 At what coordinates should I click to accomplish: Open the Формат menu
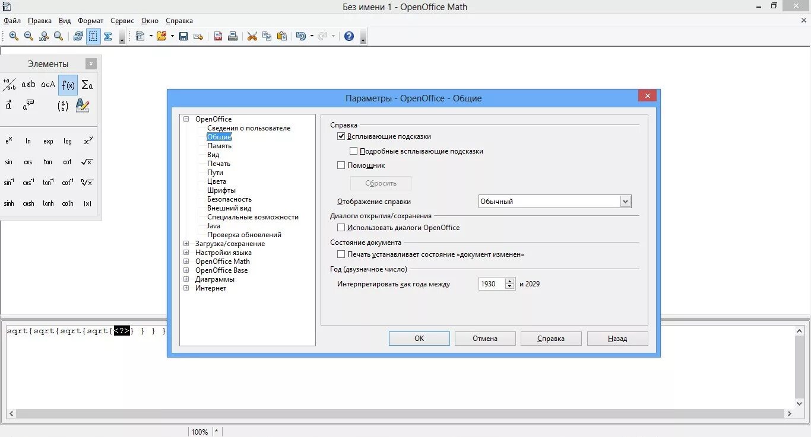pos(90,21)
